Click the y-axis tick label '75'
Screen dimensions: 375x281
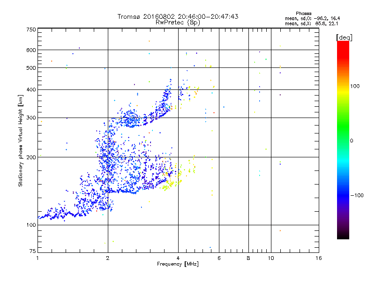pos(32,251)
